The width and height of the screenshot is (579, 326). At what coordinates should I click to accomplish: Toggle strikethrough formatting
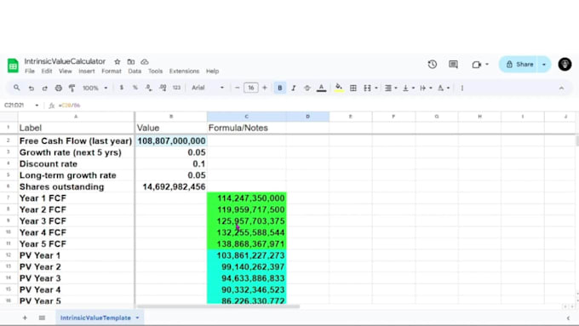click(307, 88)
